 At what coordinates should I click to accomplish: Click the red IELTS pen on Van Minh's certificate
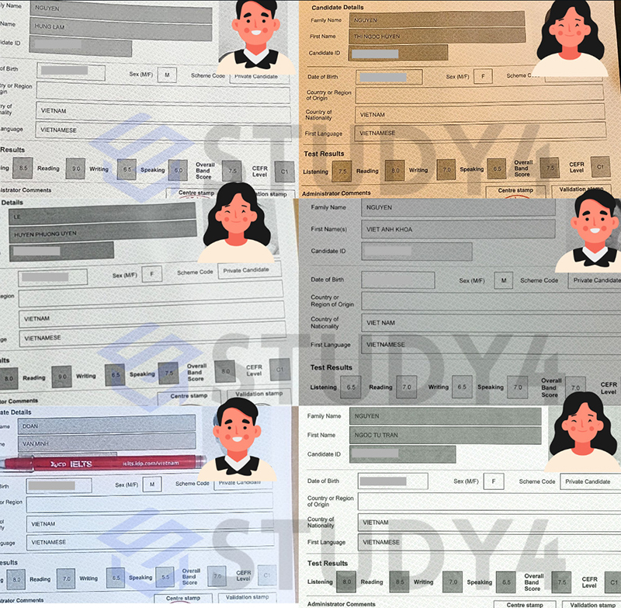103,463
